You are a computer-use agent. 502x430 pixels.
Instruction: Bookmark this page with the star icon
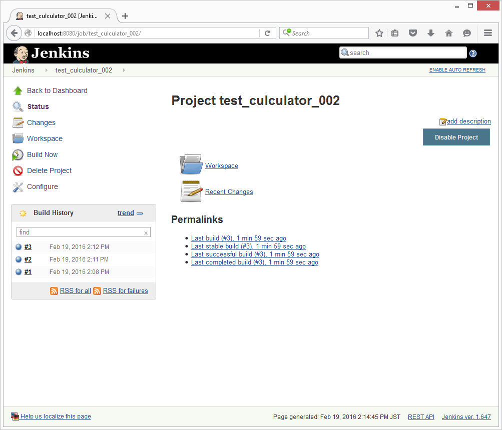tap(379, 33)
